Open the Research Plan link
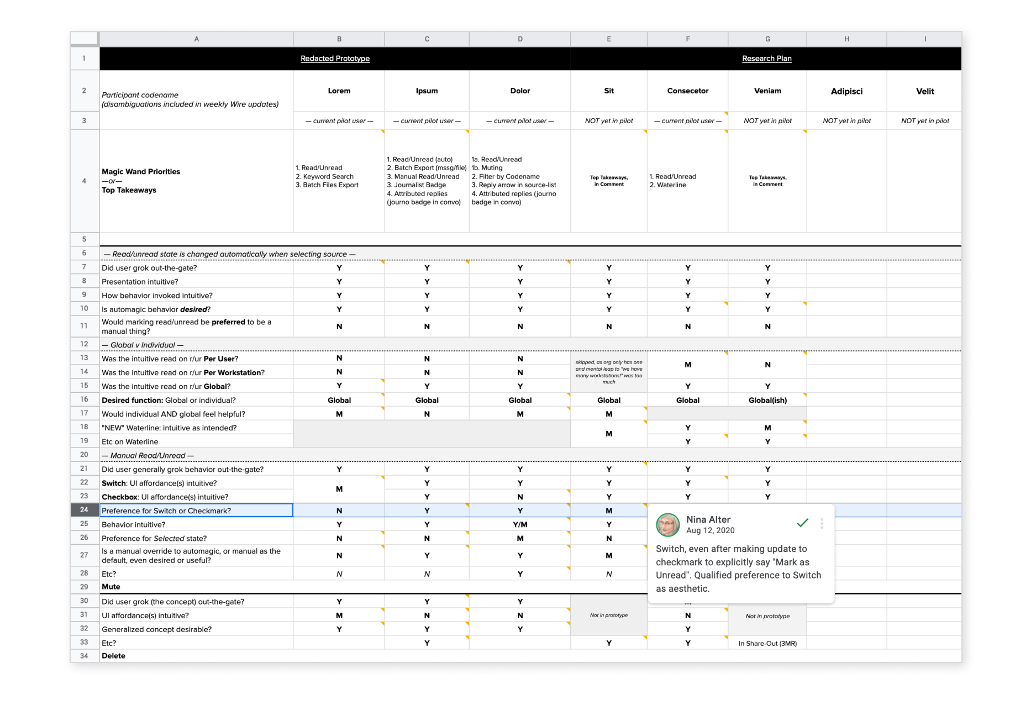This screenshot has width=1031, height=705. [766, 59]
